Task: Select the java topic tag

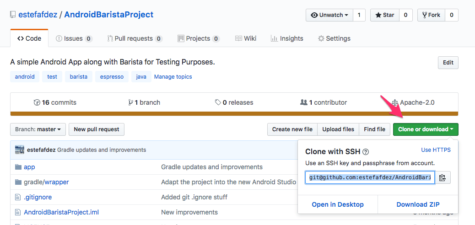Action: 141,77
